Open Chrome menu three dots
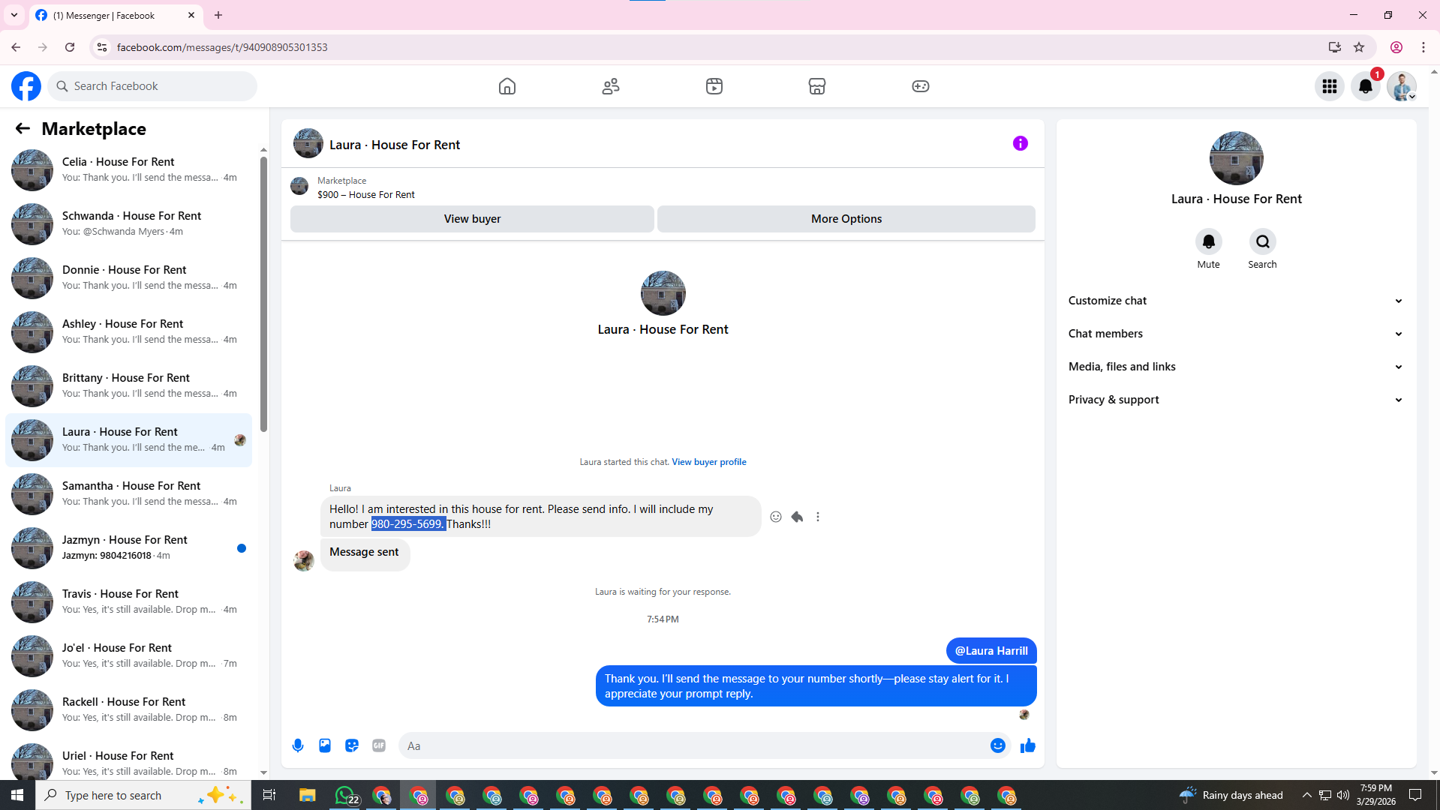The image size is (1440, 810). (1423, 47)
